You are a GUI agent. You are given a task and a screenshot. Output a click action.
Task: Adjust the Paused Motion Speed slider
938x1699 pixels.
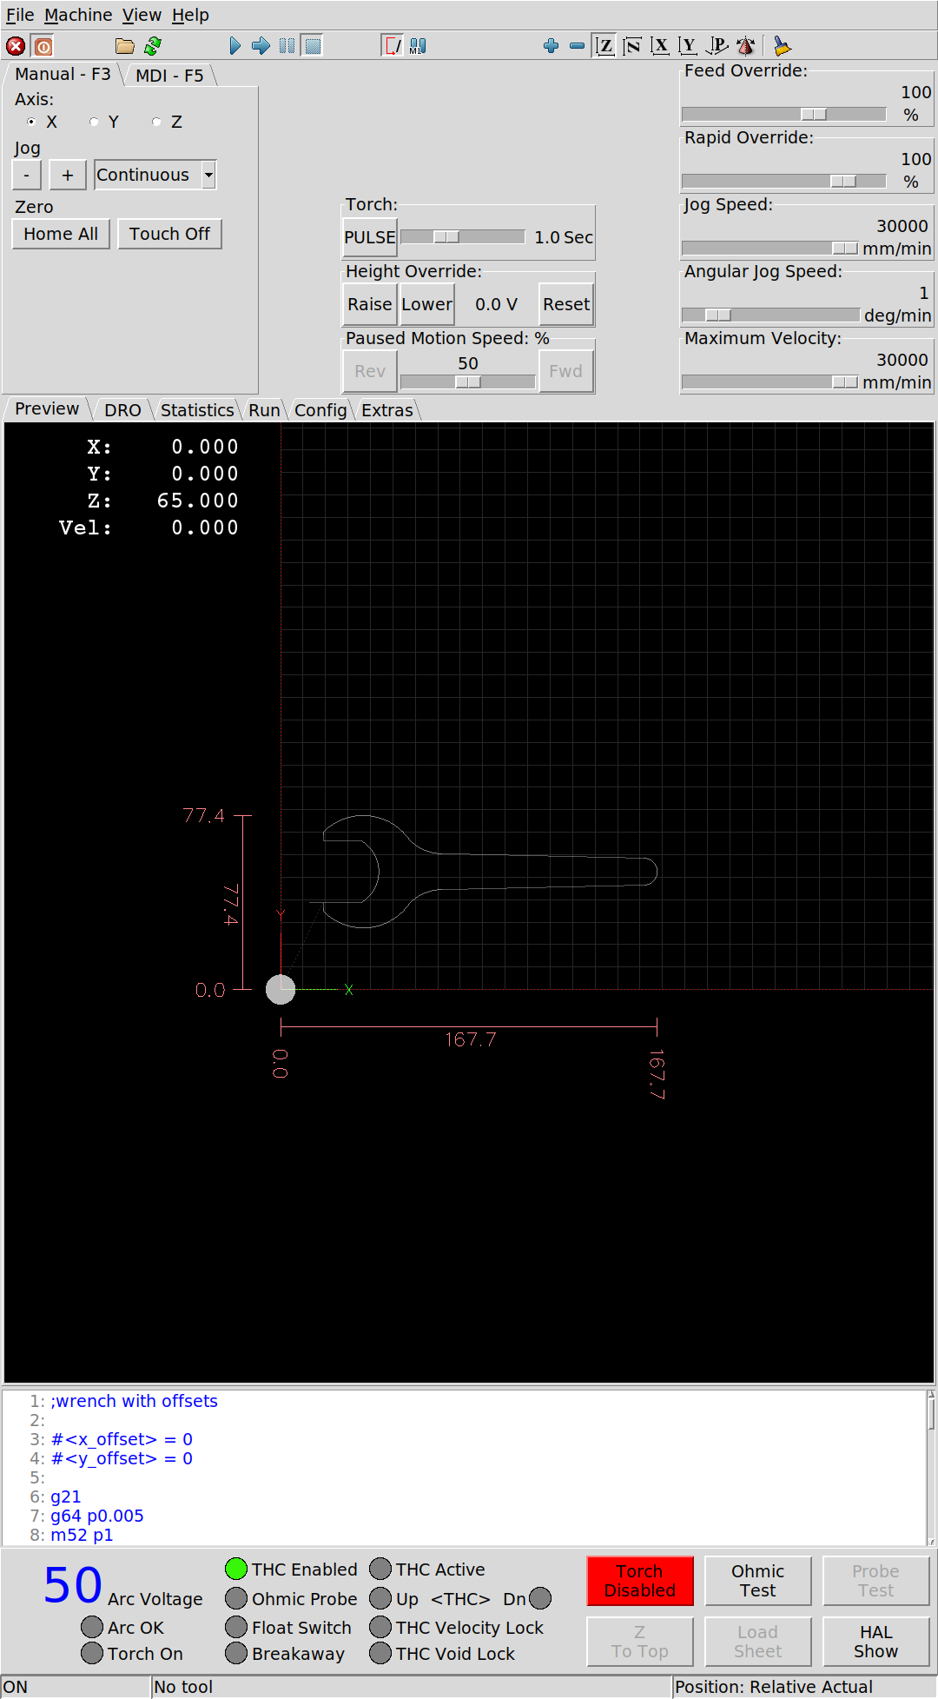(x=468, y=382)
